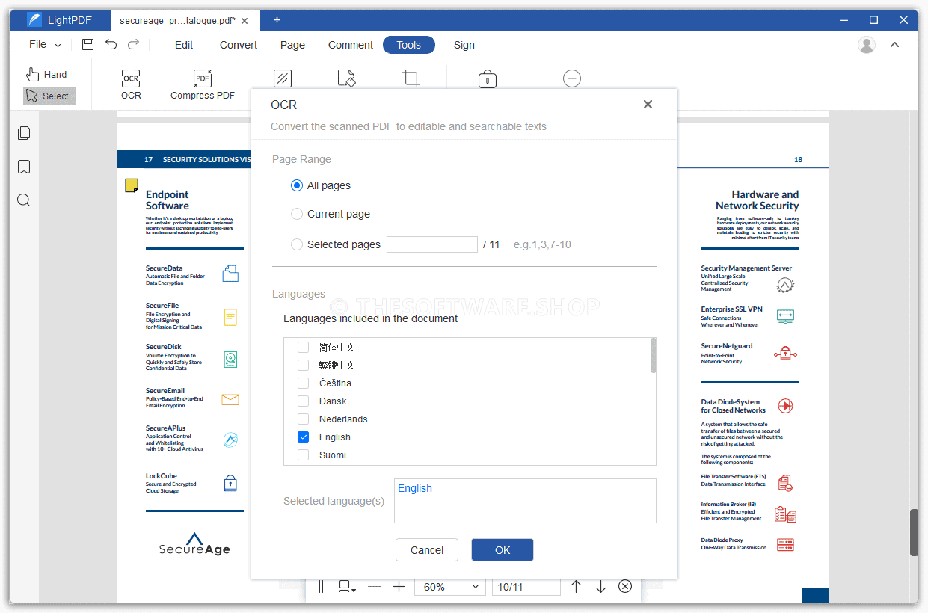
Task: Add a new tab with plus icon
Action: [x=277, y=20]
